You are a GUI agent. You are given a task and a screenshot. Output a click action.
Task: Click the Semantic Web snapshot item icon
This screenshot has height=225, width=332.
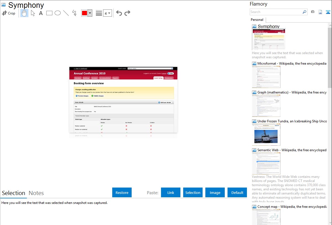(x=254, y=150)
